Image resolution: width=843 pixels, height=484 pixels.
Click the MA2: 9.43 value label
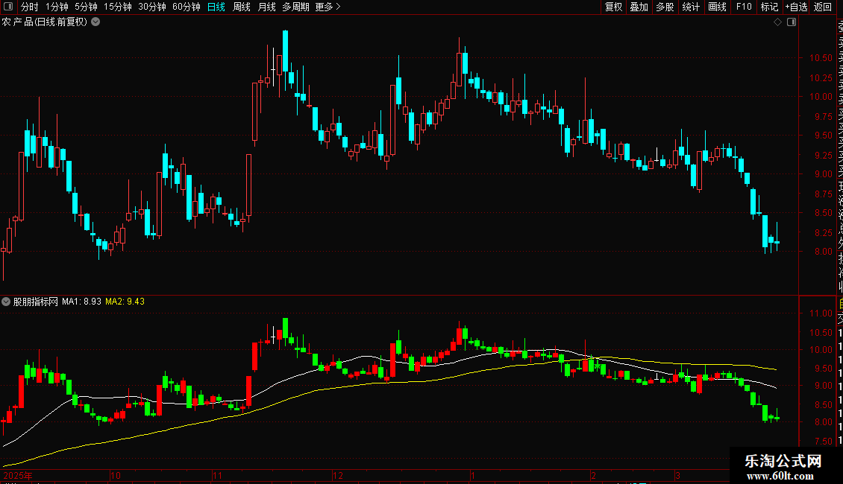[x=125, y=302]
